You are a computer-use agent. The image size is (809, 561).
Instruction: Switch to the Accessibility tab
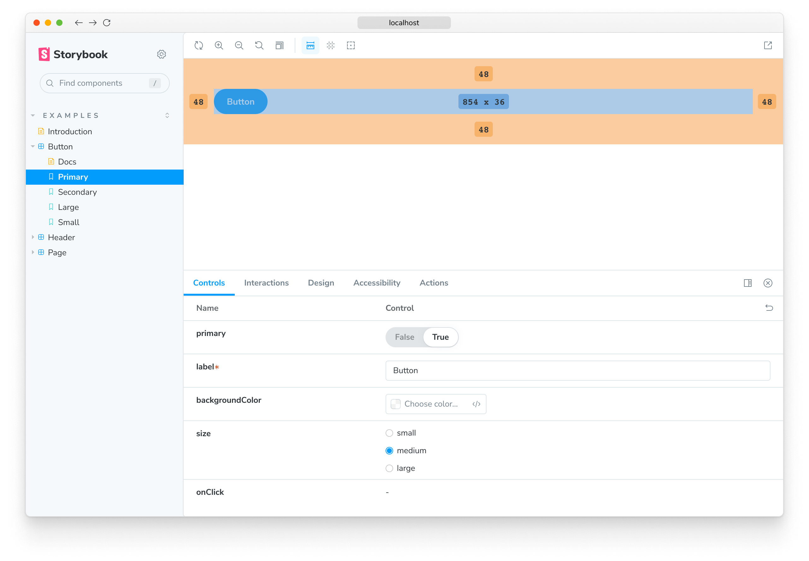click(376, 283)
